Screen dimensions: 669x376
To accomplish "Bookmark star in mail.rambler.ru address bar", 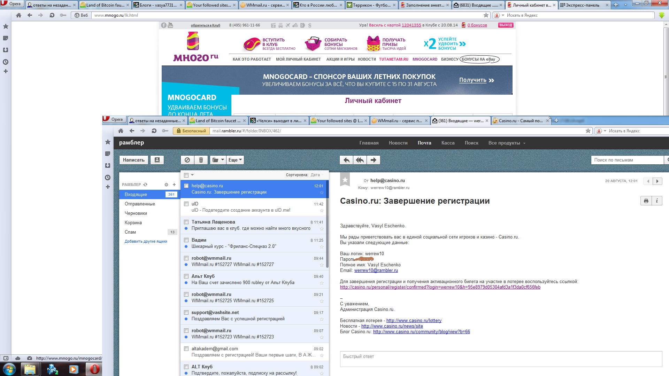I will 588,131.
